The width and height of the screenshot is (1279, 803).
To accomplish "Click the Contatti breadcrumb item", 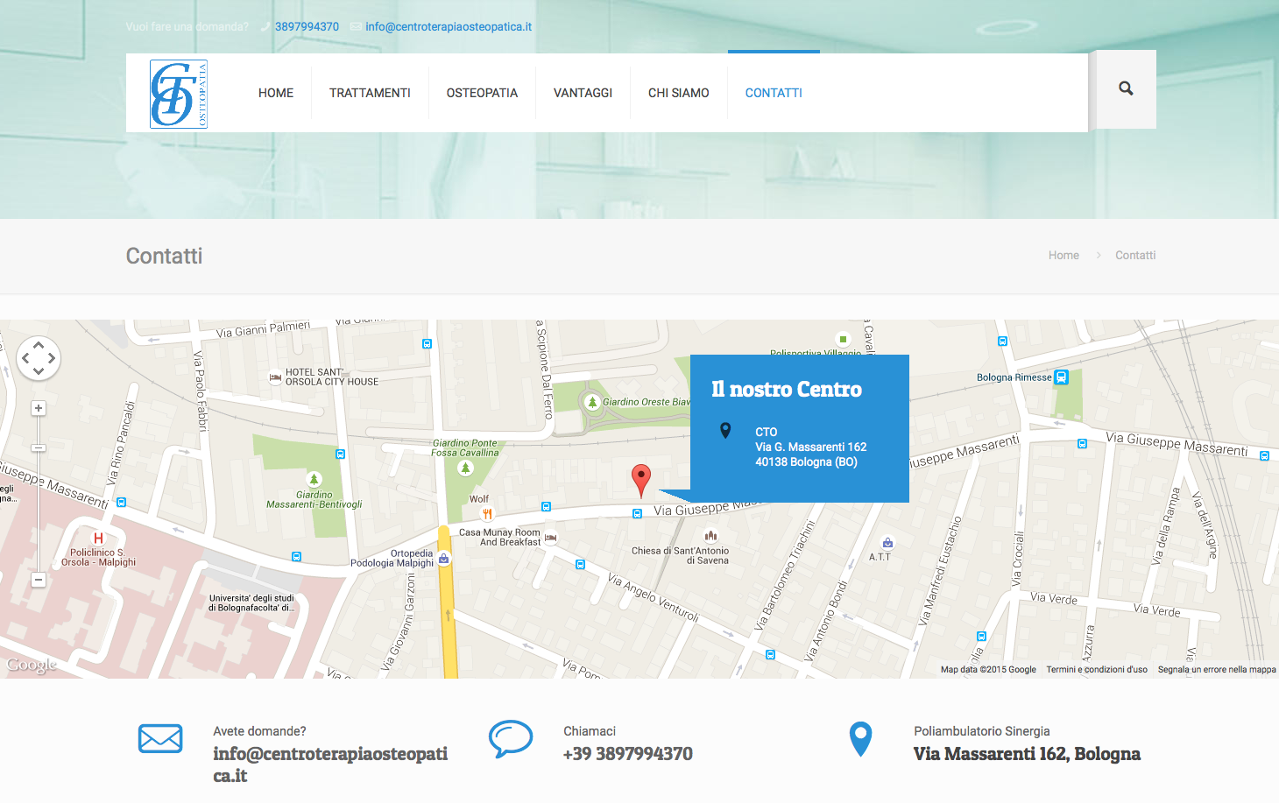I will click(1135, 255).
